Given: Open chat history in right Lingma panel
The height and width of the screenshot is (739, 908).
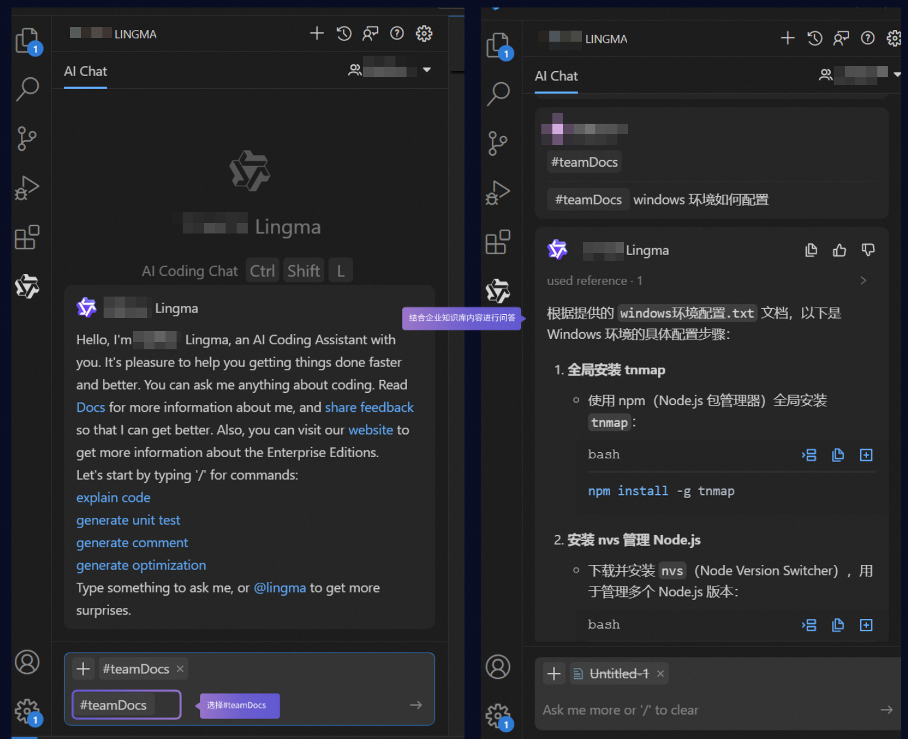Looking at the screenshot, I should pos(815,38).
